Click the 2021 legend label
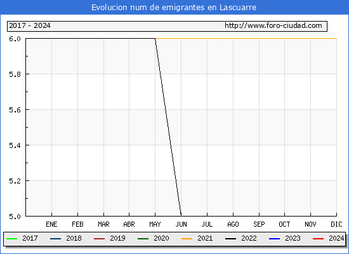 point(205,238)
